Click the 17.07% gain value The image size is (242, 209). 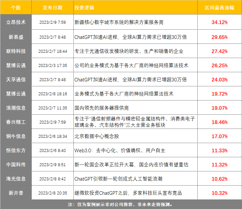(x=220, y=136)
